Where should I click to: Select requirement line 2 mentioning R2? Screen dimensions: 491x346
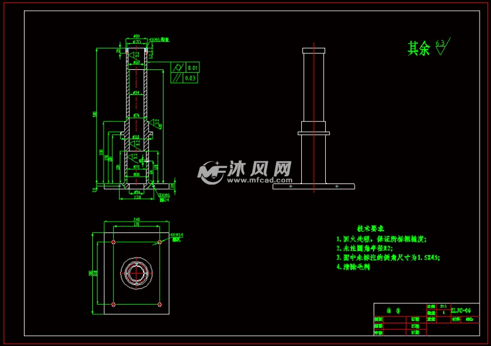point(365,248)
